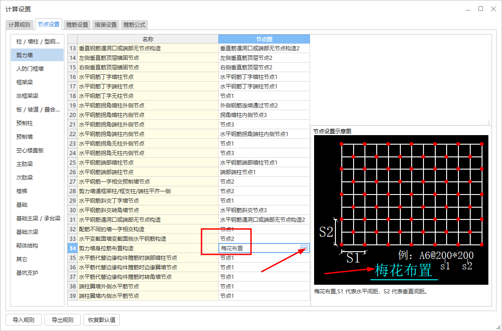Open the ellipsis button in row 34

(x=304, y=248)
